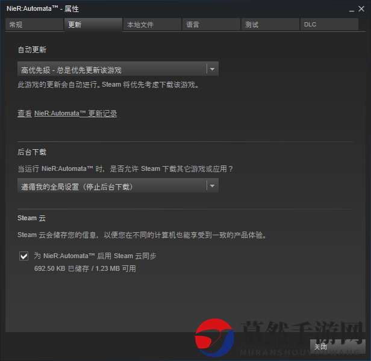Go to the 语言 tab
The width and height of the screenshot is (371, 361).
pyautogui.click(x=211, y=25)
